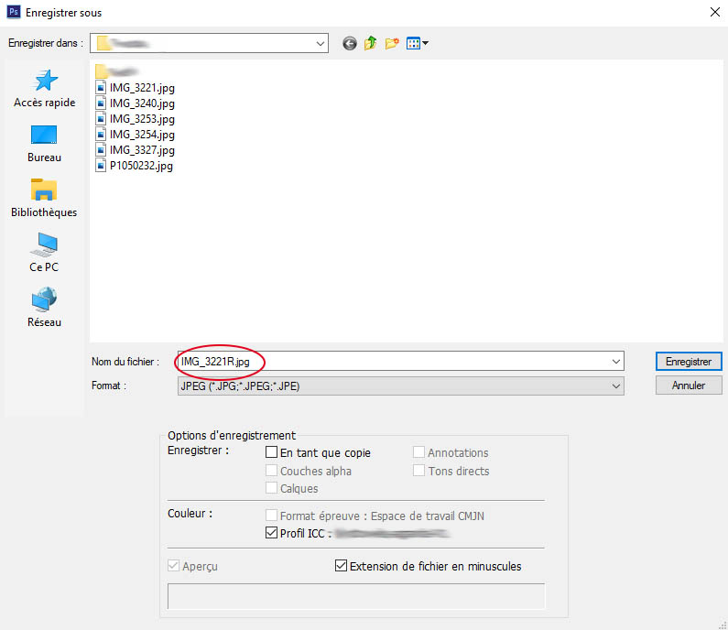The image size is (728, 630).
Task: Go up one folder level icon
Action: click(371, 43)
